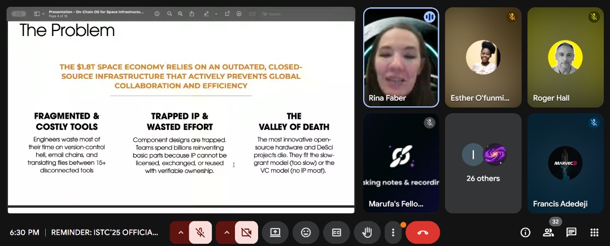Select the highlight pen tool
This screenshot has width=610, height=246.
click(x=207, y=14)
